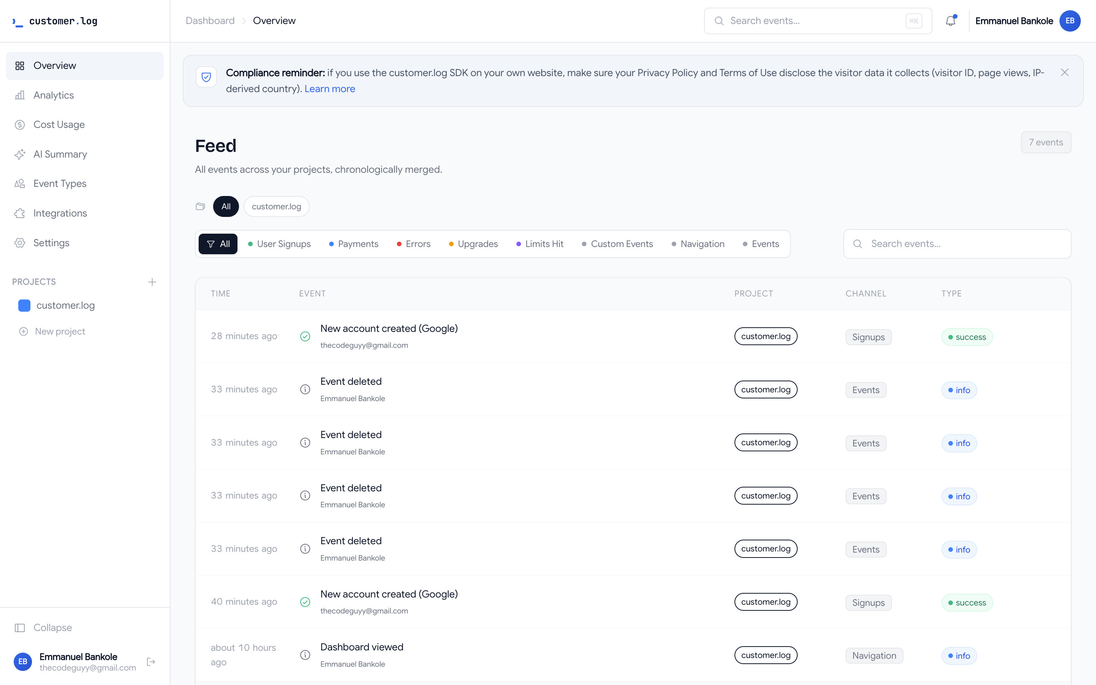Go to Integrations
The height and width of the screenshot is (685, 1096).
tap(85, 213)
